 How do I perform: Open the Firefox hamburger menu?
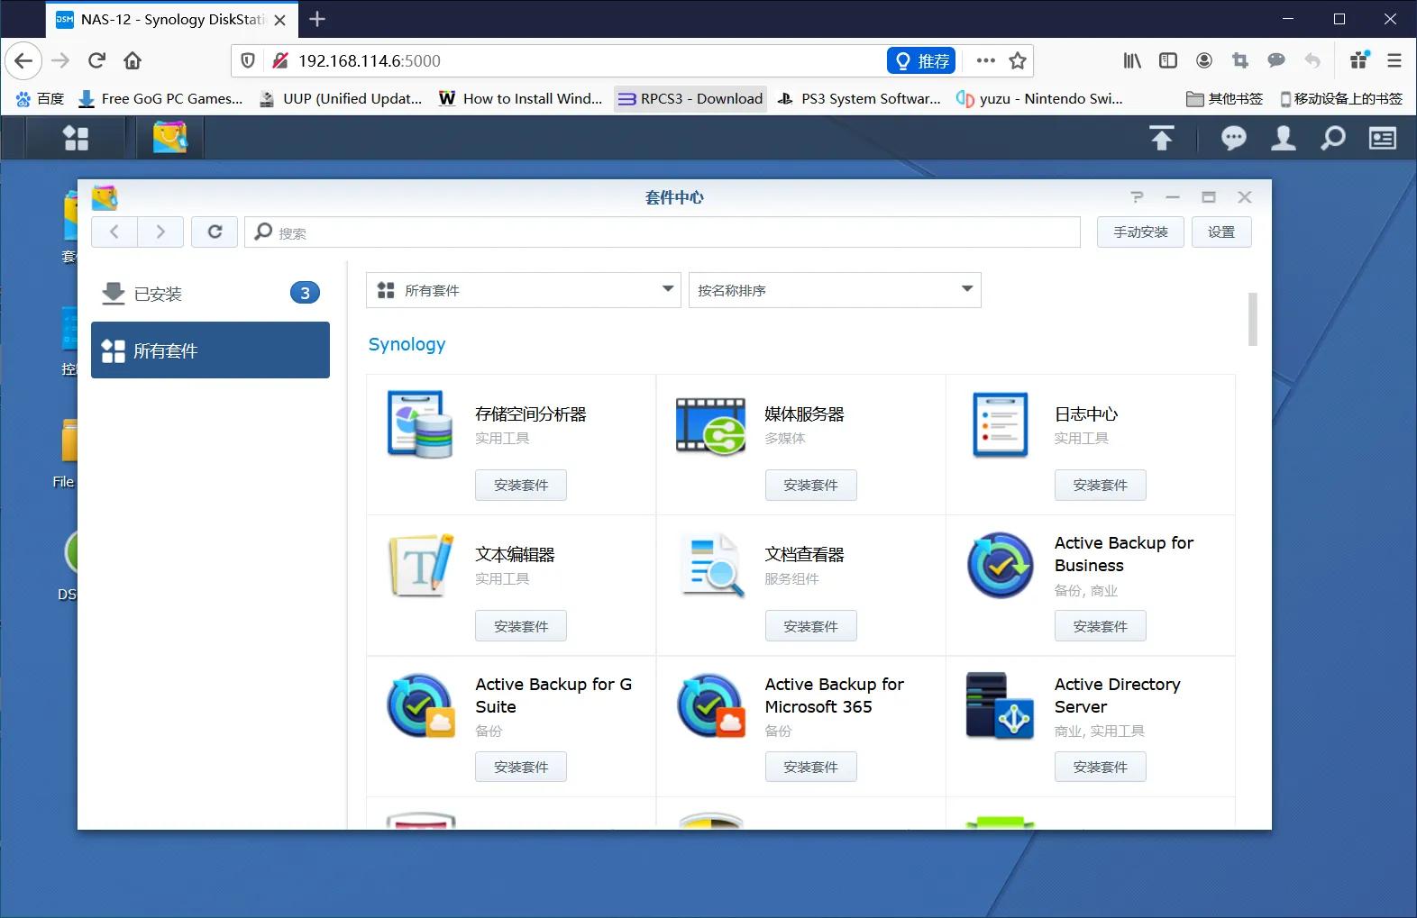pyautogui.click(x=1394, y=60)
